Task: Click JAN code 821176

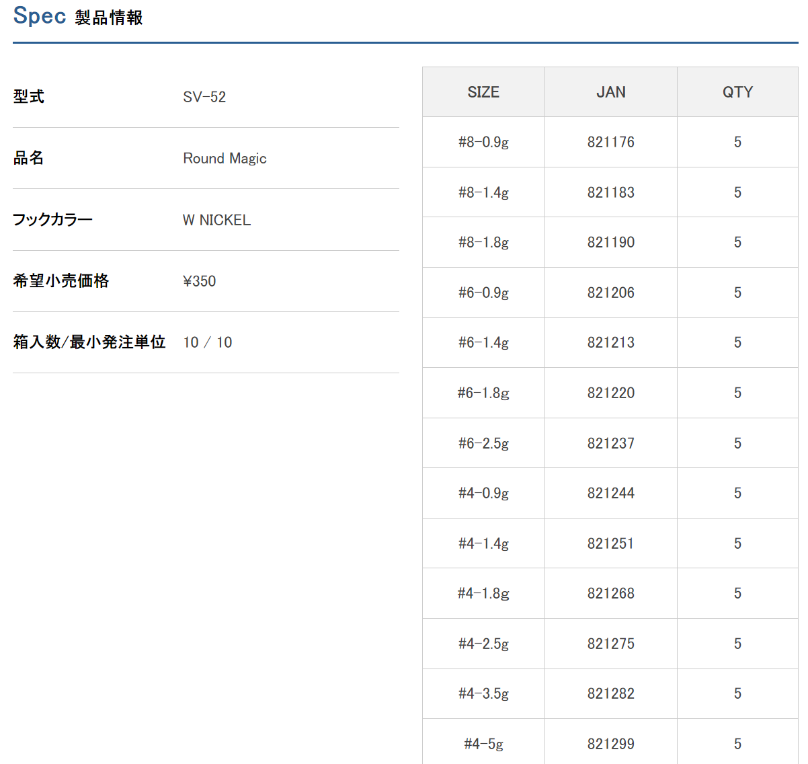Action: tap(610, 142)
